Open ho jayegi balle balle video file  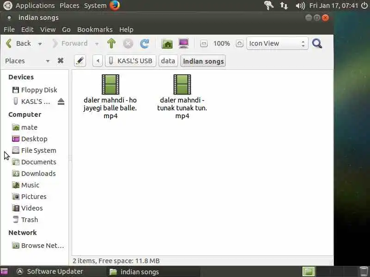[x=110, y=97]
